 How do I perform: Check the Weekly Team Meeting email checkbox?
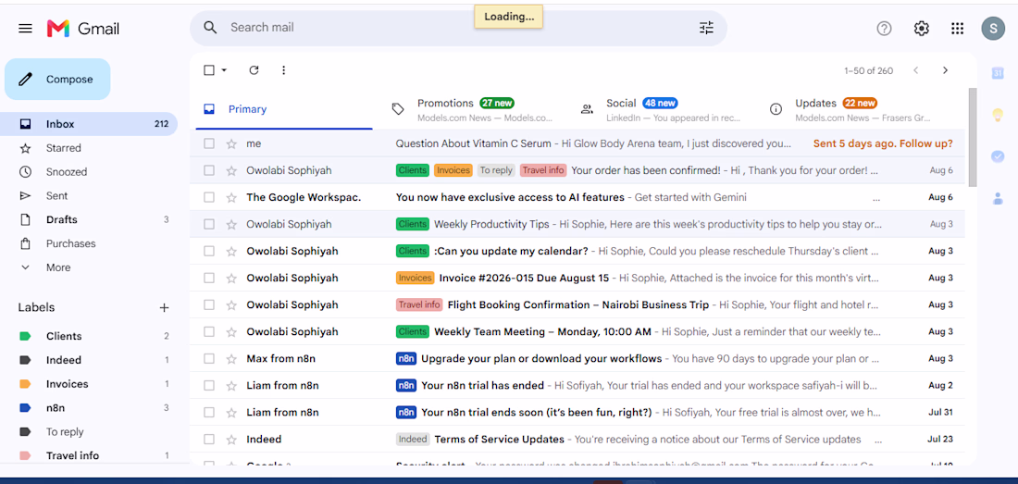click(209, 331)
